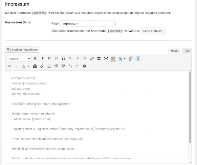
Task: Click the blue letter A styles icon
Action: coord(120,59)
